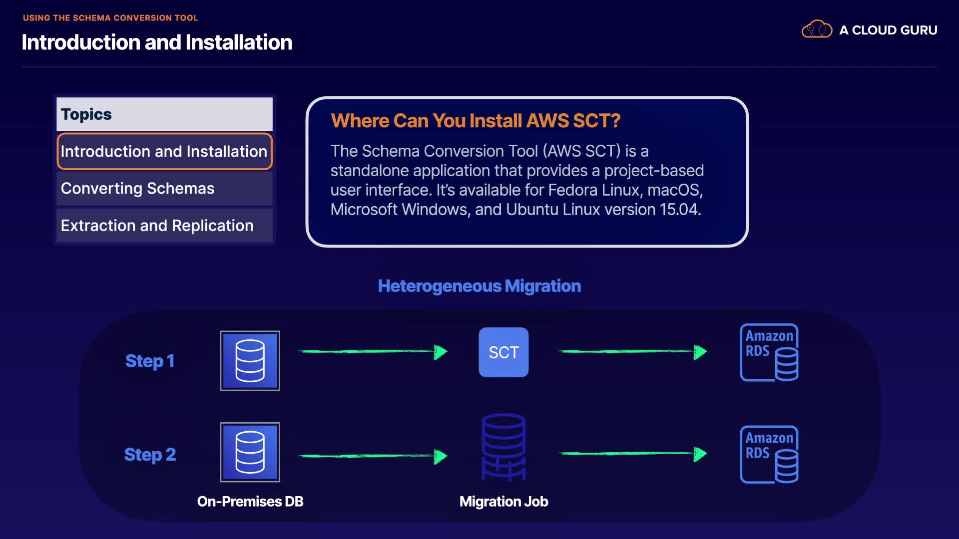Click the green arrow into Migration Job

pos(373,456)
